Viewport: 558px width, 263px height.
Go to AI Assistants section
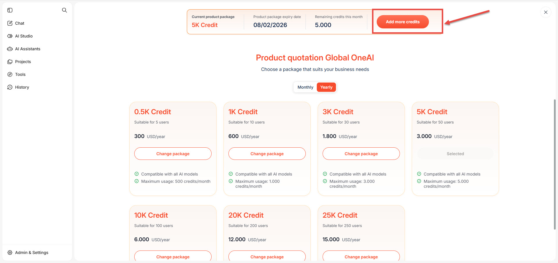pos(27,49)
